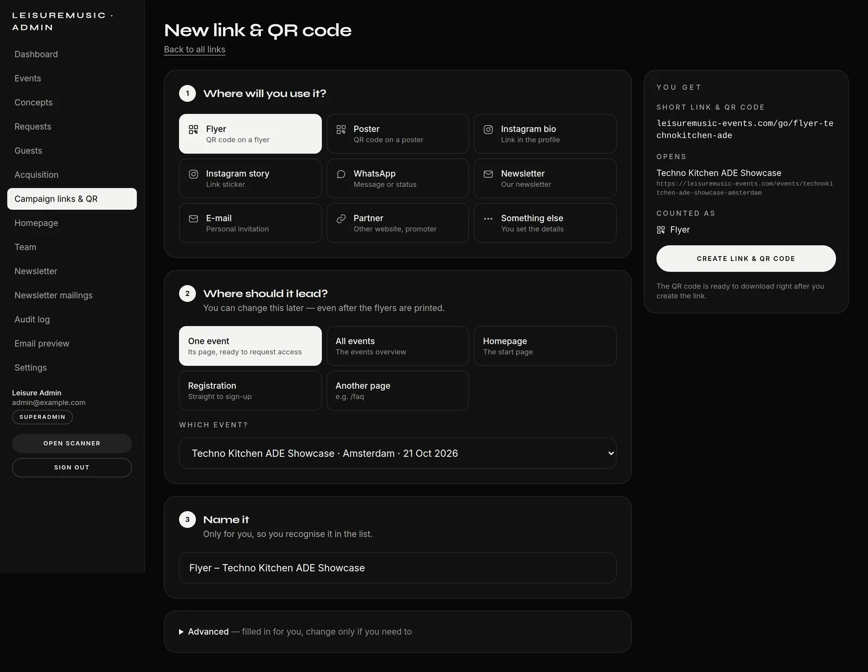Select the WhatsApp speech bubble icon

341,174
